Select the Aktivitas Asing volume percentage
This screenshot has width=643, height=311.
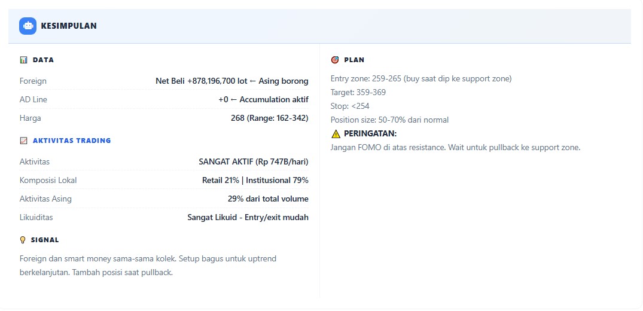(268, 199)
